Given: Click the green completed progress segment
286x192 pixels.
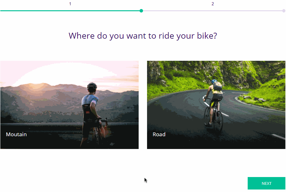Looking at the screenshot, I should tap(70, 11).
